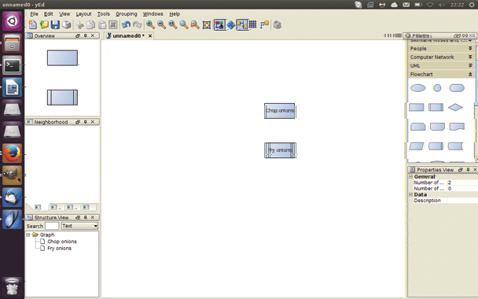This screenshot has width=478, height=299.
Task: Expand the Computer Network palette section
Action: coord(441,57)
